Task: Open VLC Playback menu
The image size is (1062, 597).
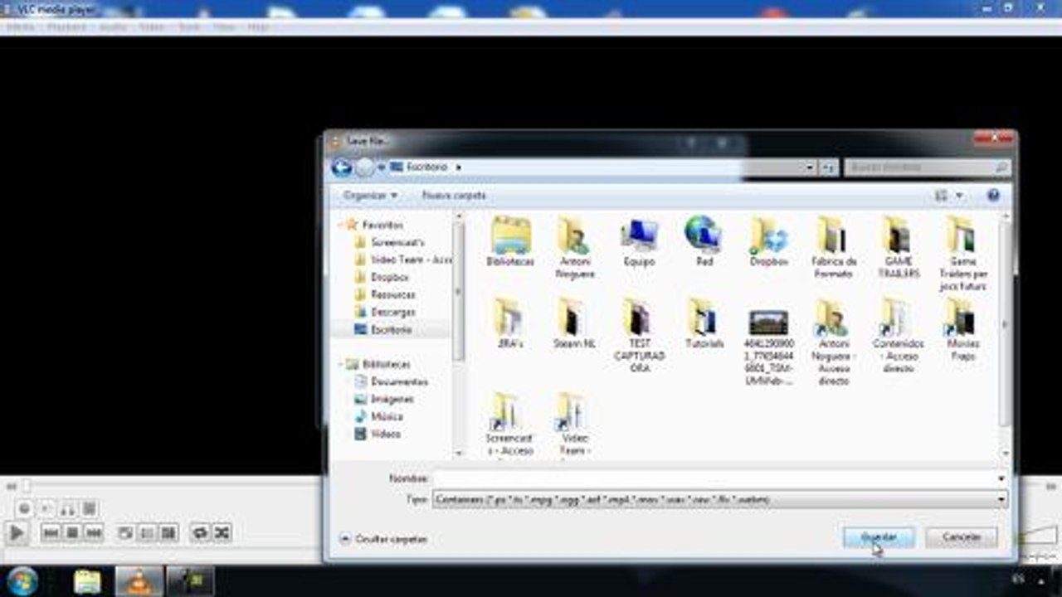Action: (x=66, y=27)
